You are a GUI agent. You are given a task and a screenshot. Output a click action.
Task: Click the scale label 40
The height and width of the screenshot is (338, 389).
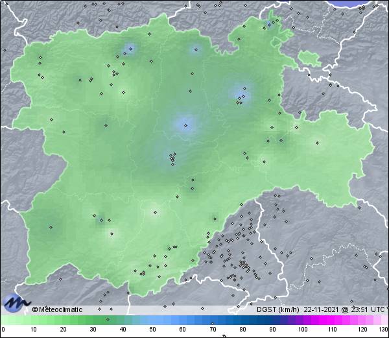click(x=123, y=330)
